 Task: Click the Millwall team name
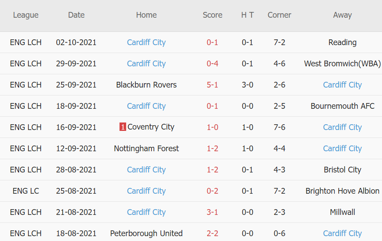pos(342,212)
